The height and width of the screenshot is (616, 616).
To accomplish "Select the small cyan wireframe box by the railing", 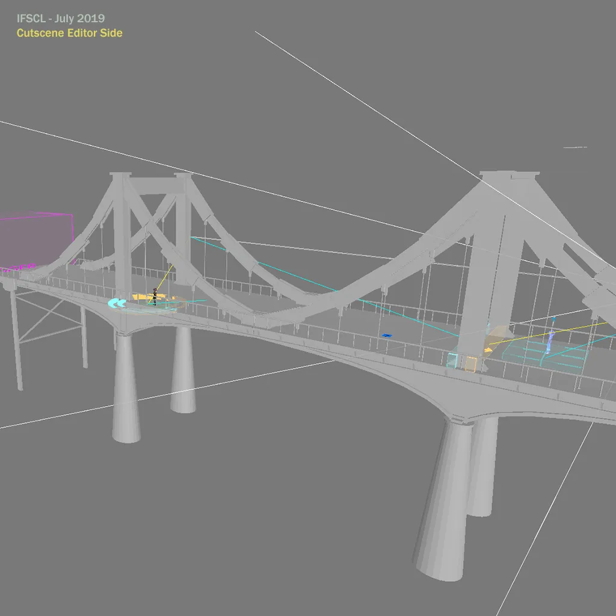I will click(x=452, y=360).
